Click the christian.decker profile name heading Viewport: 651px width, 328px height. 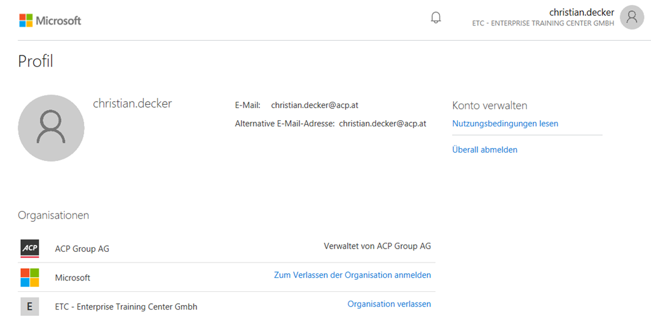(x=132, y=104)
